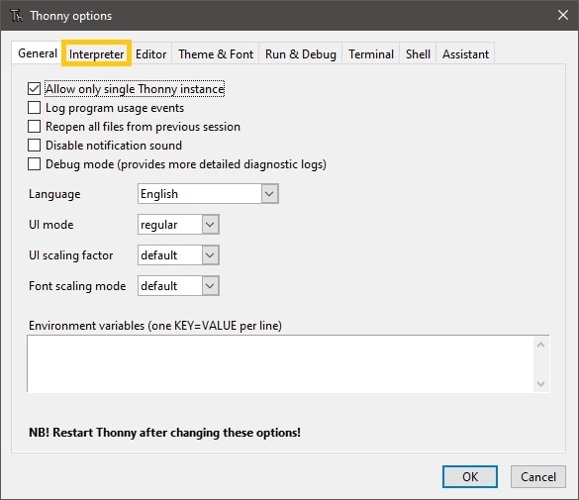This screenshot has height=500, width=579.
Task: Switch to Theme & Font tab
Action: click(x=216, y=54)
